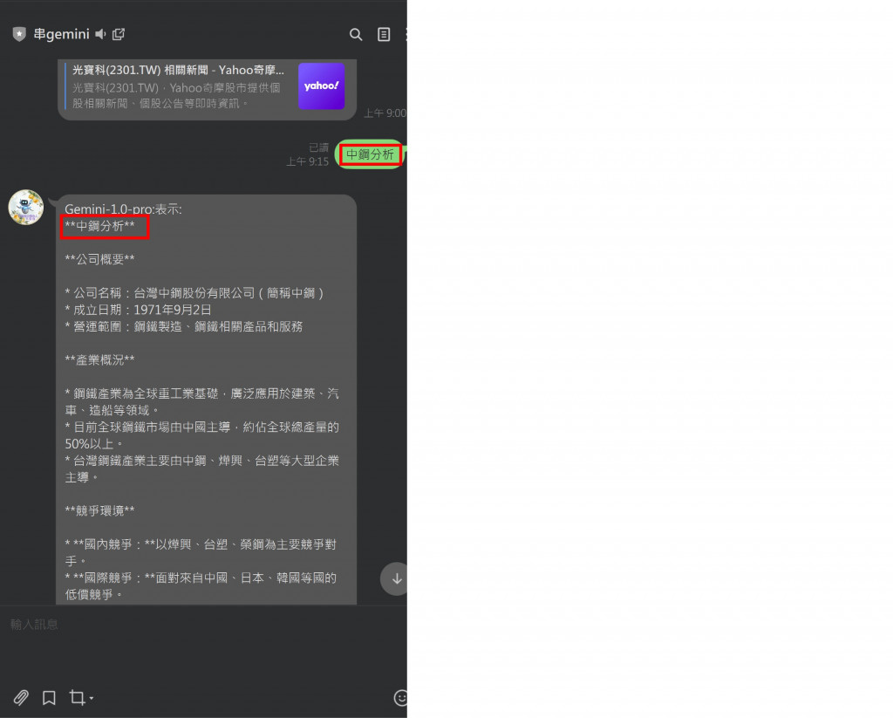Click the Gemini-1.0-pro:表示: line

coord(123,209)
